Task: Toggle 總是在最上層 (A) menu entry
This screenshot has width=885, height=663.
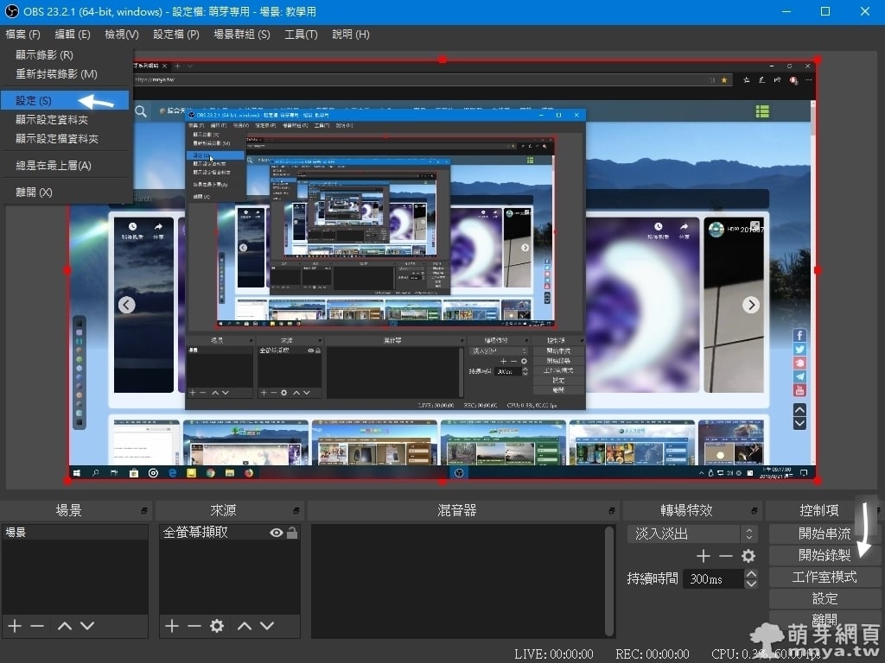Action: [x=66, y=166]
